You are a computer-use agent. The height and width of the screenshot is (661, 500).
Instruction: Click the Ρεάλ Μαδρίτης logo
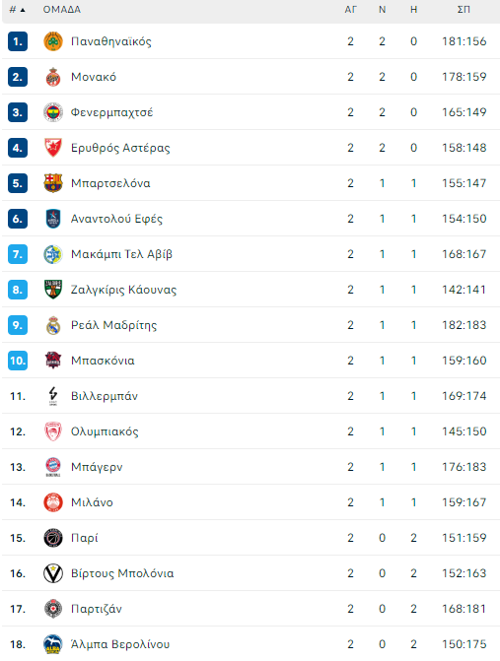click(53, 325)
